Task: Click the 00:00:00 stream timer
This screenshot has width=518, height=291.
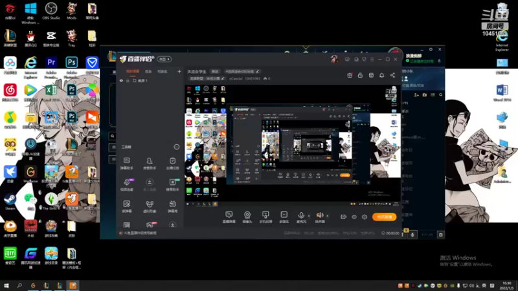Action: pyautogui.click(x=392, y=233)
